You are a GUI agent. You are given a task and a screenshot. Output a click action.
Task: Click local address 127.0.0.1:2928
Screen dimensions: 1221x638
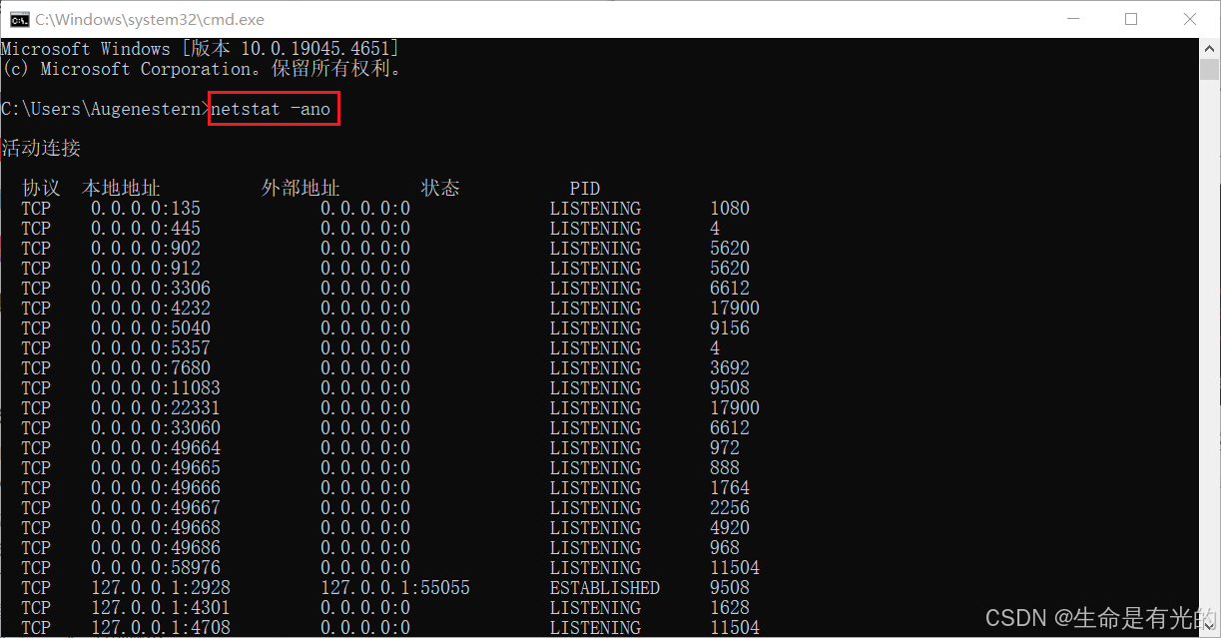coord(161,588)
